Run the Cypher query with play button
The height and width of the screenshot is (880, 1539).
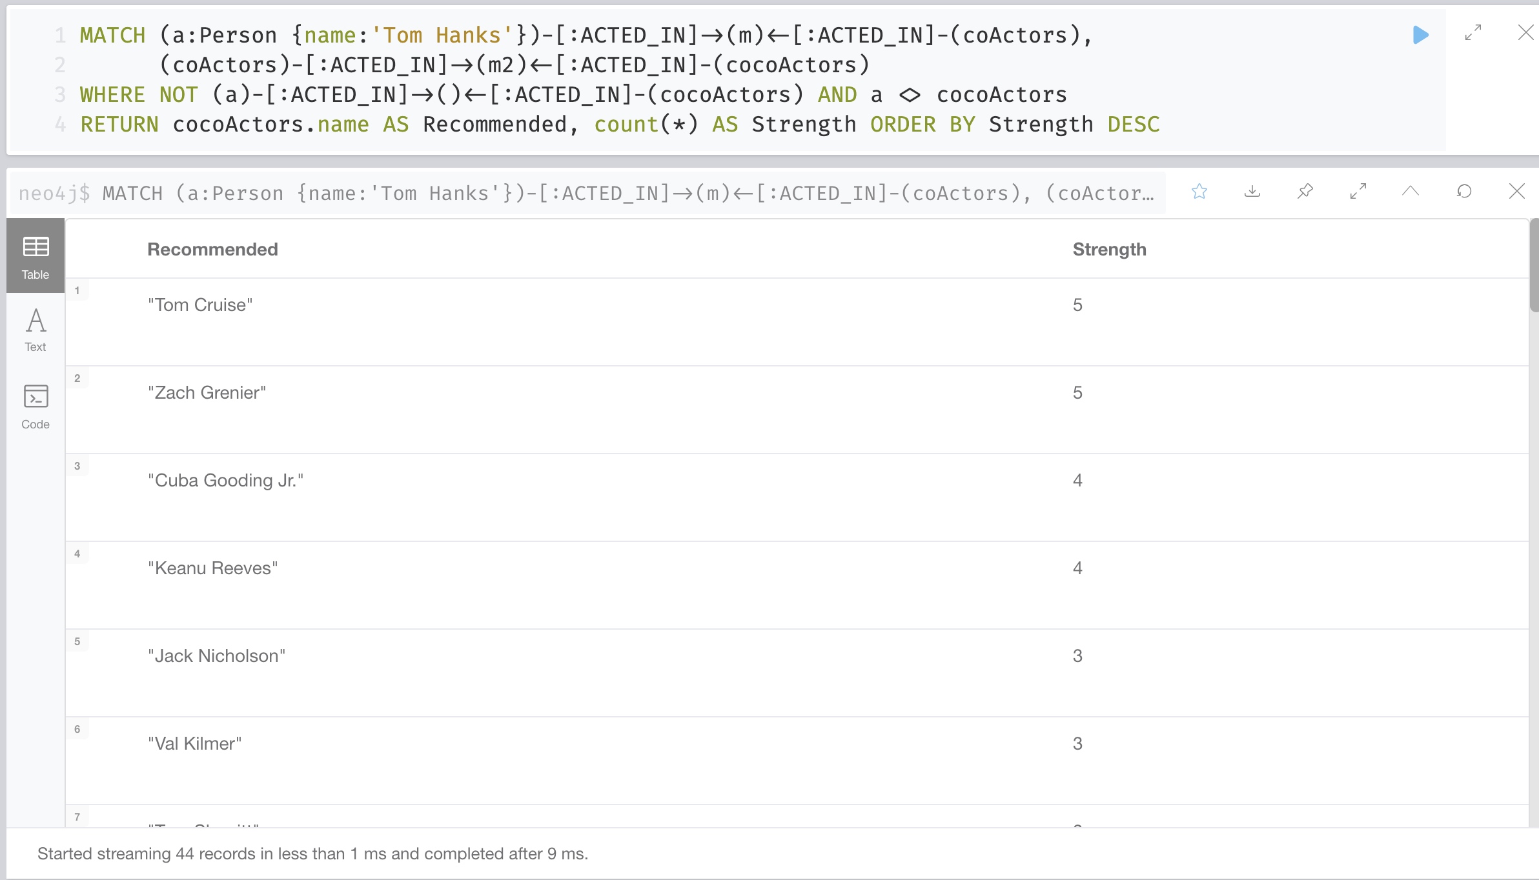pyautogui.click(x=1420, y=35)
